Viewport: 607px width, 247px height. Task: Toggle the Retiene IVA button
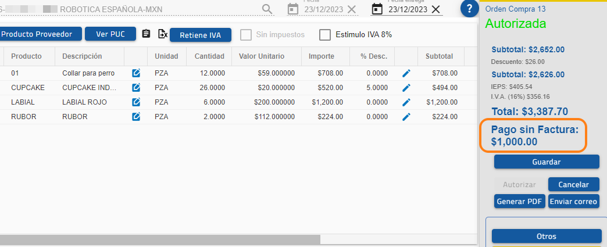(200, 35)
